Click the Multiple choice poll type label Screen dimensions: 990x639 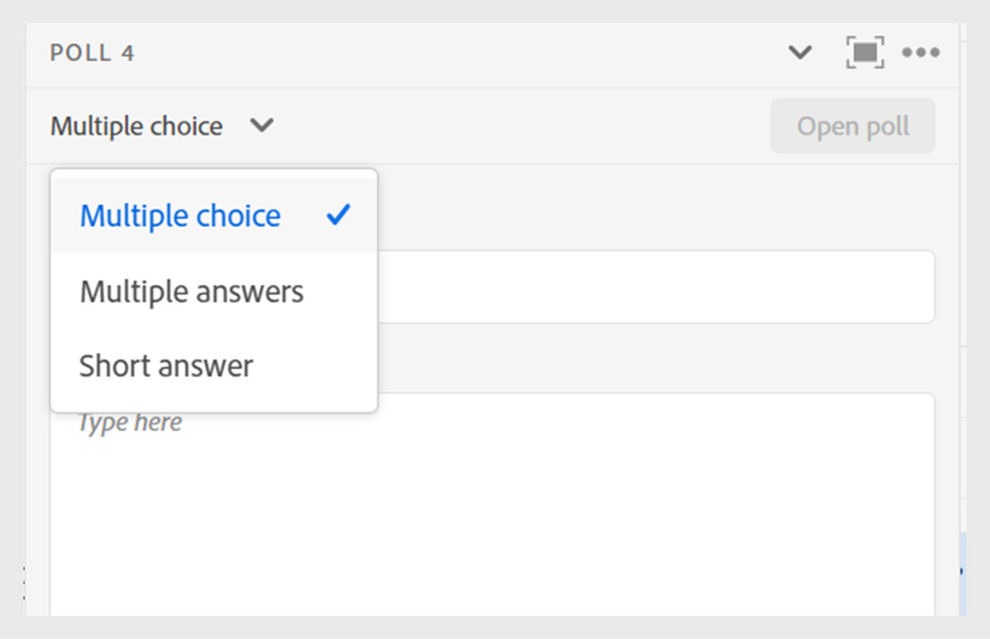coord(137,126)
